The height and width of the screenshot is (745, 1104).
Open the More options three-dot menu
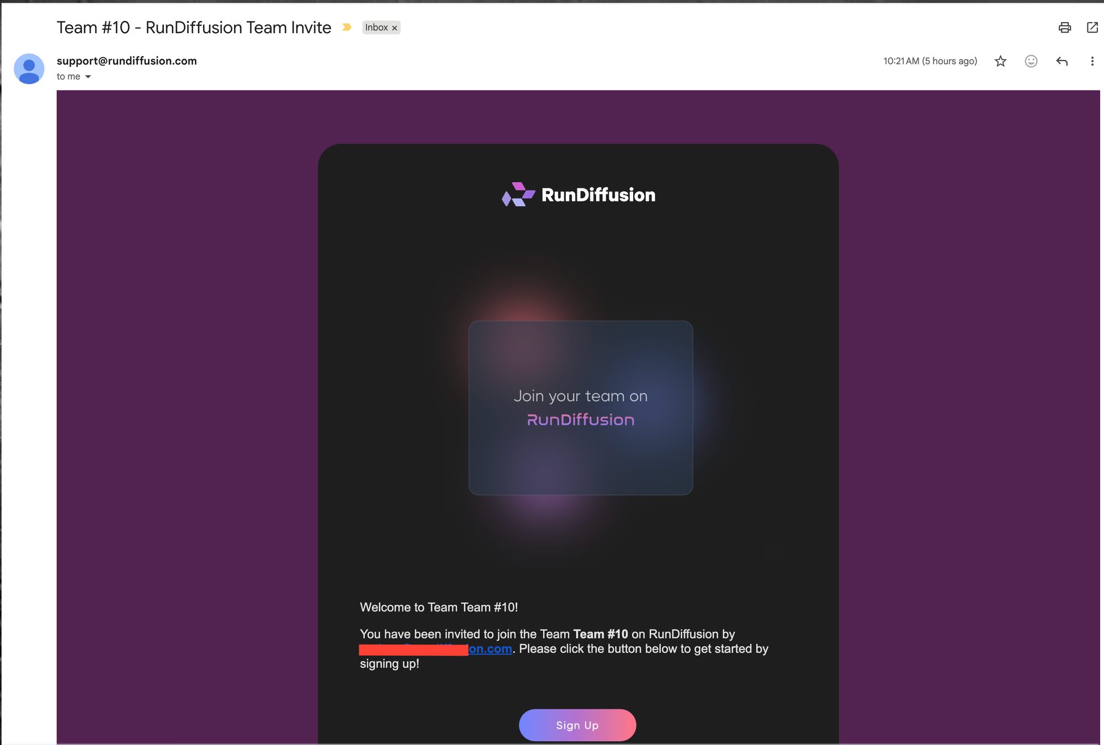point(1092,61)
